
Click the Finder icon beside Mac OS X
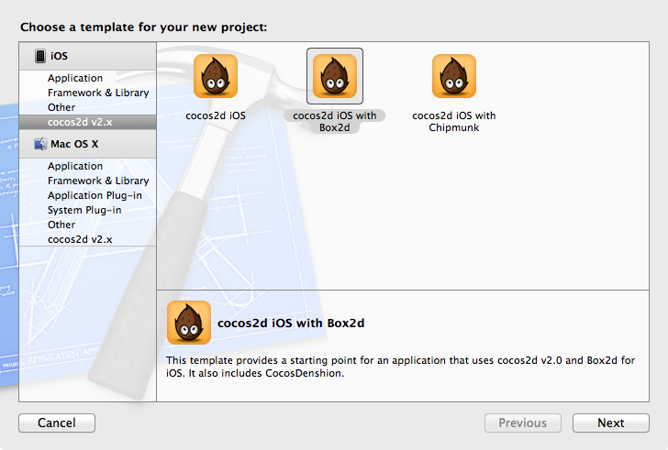point(40,144)
